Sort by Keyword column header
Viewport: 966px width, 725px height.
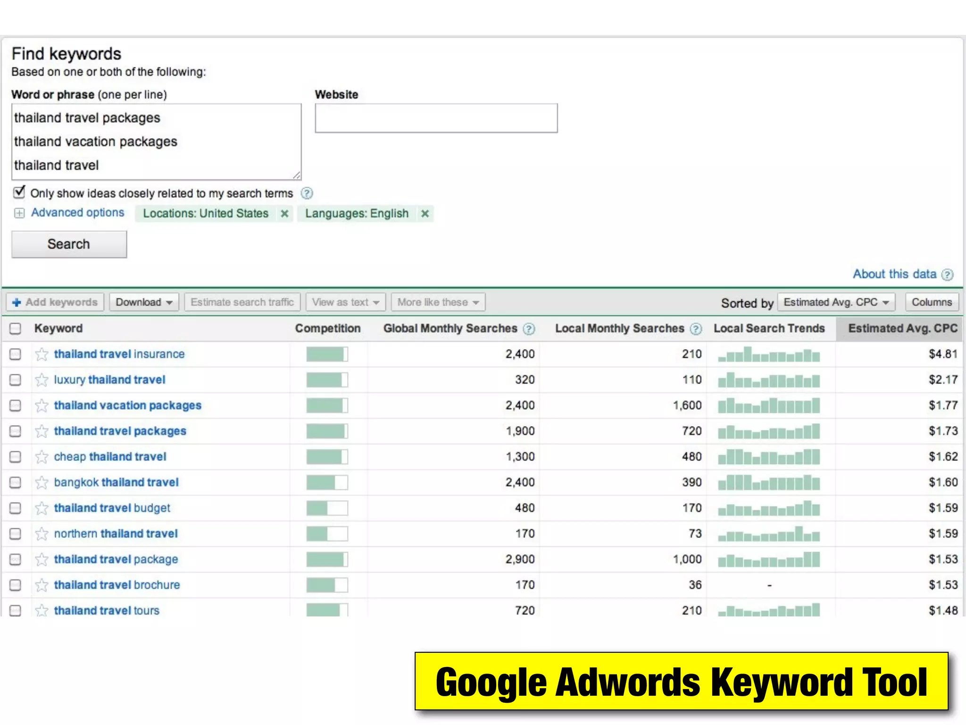tap(58, 329)
